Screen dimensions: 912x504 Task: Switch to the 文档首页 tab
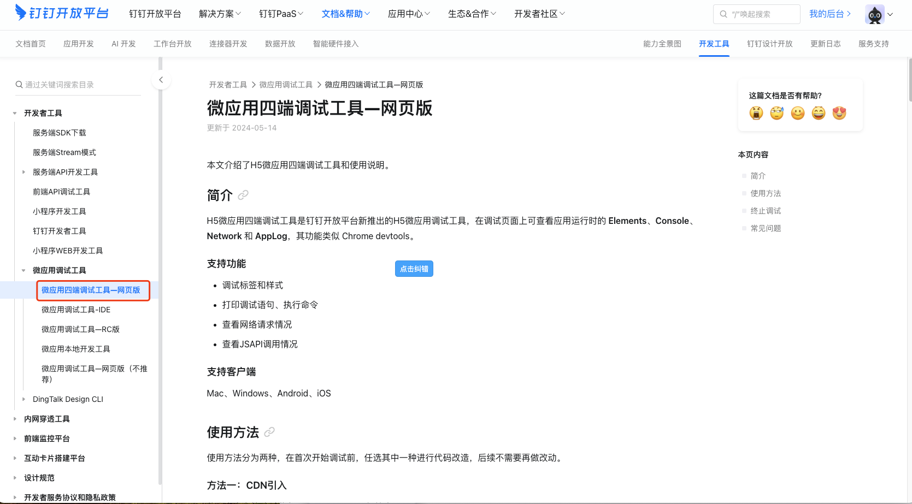click(31, 44)
